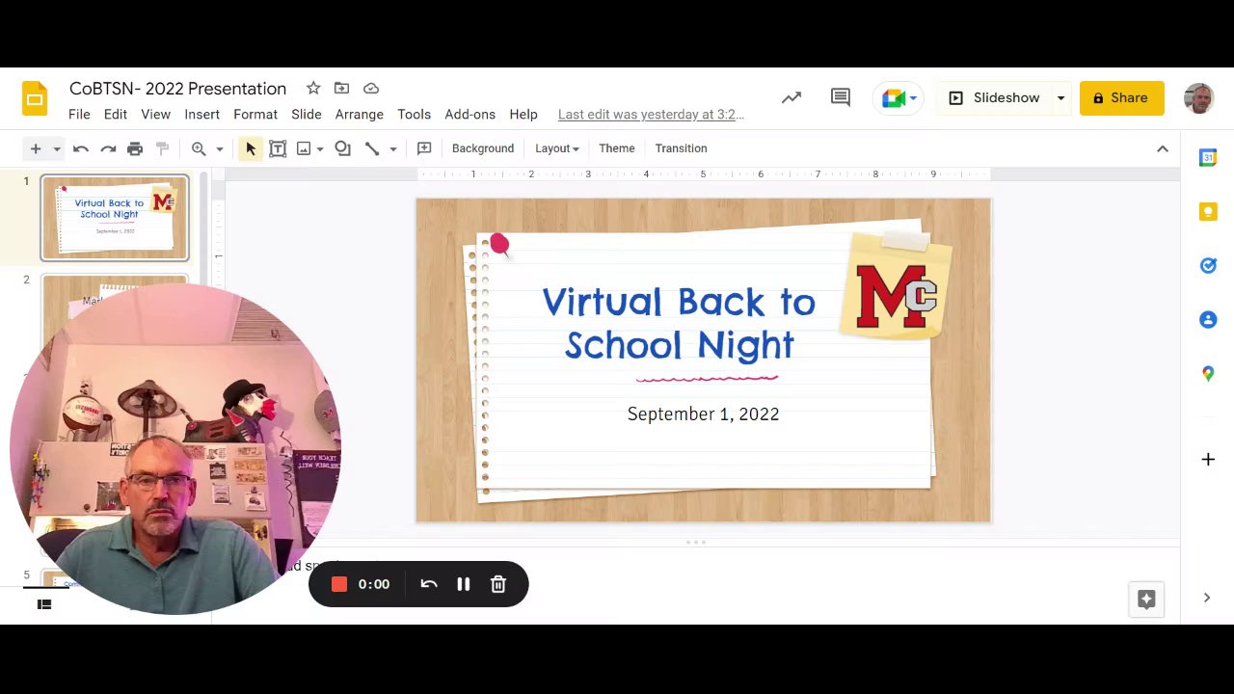Open Google Meet call dropdown
Viewport: 1234px width, 694px height.
[899, 97]
